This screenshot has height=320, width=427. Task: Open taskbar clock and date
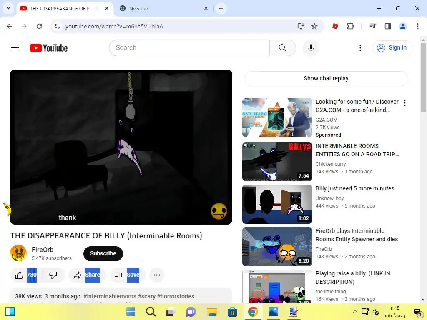coord(395,312)
